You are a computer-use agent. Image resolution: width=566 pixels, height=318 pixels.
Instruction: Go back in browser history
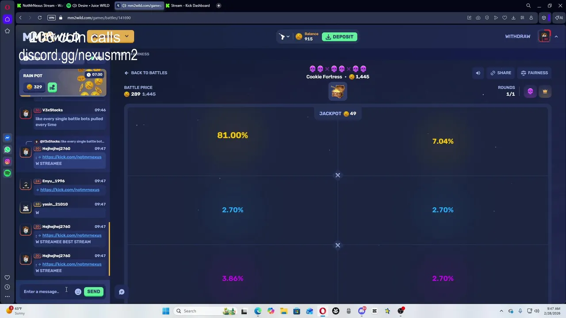pos(20,18)
